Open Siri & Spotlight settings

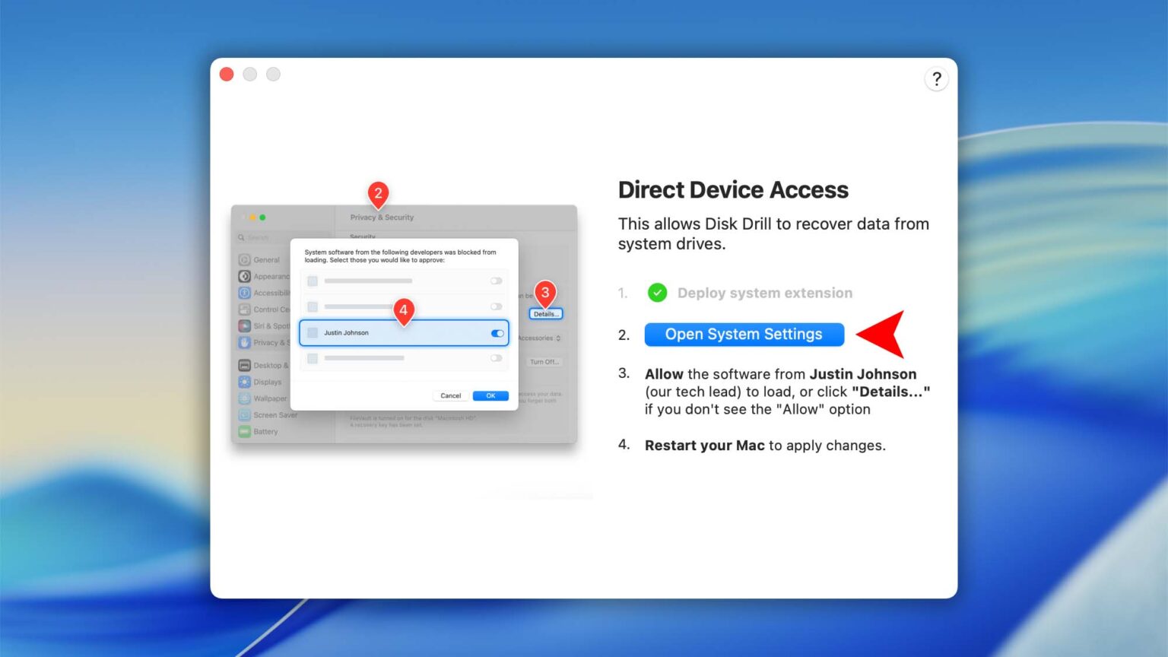click(245, 325)
